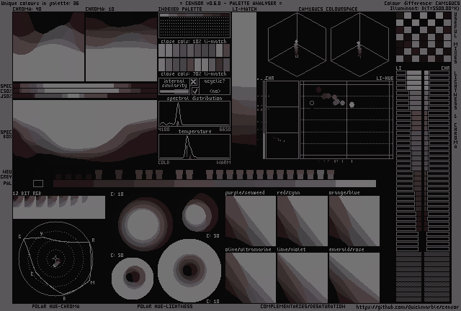The width and height of the screenshot is (461, 311).
Task: Click the purple/seaweed desaturation tile
Action: point(250,221)
